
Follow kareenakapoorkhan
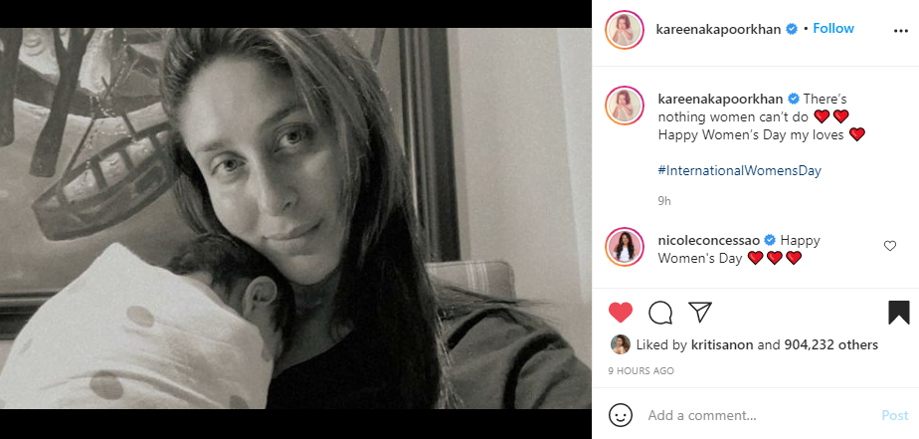point(833,28)
